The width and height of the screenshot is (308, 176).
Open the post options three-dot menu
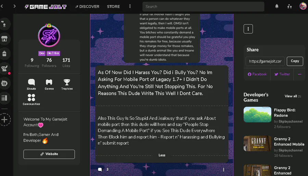pos(223,169)
